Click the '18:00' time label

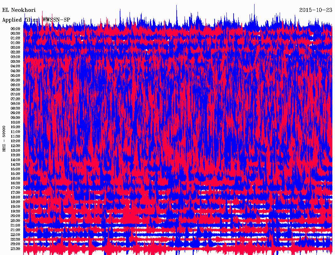[15, 197]
